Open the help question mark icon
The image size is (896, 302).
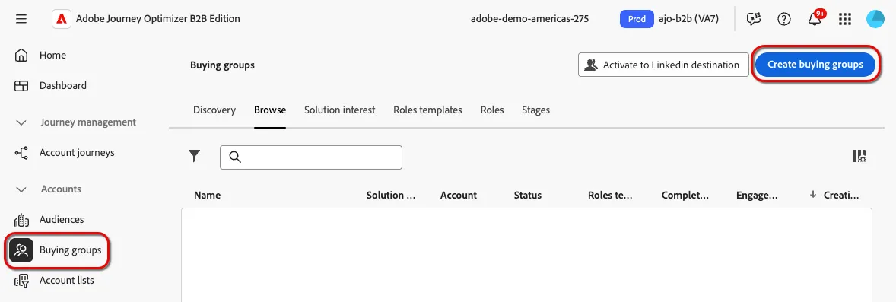coord(784,19)
